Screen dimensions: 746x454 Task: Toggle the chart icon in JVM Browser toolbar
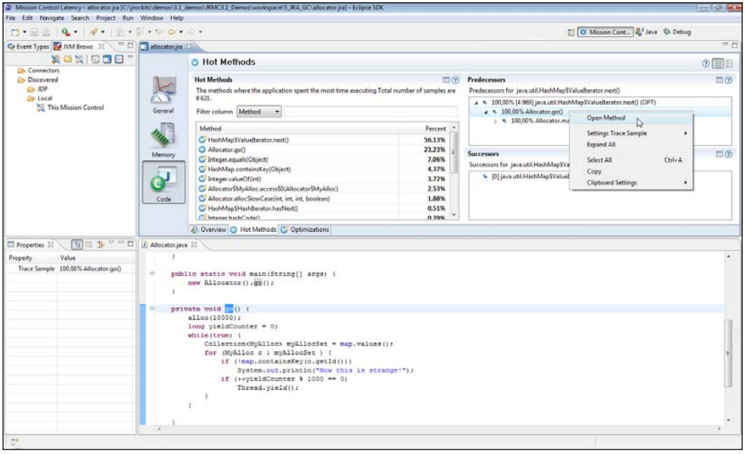coord(119,59)
